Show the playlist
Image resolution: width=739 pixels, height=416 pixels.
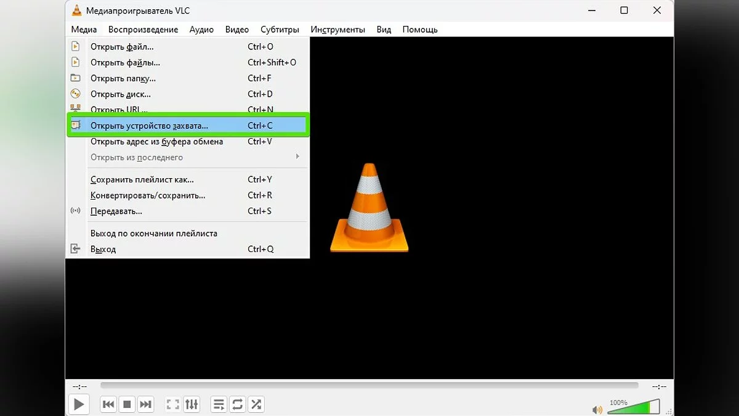click(219, 404)
